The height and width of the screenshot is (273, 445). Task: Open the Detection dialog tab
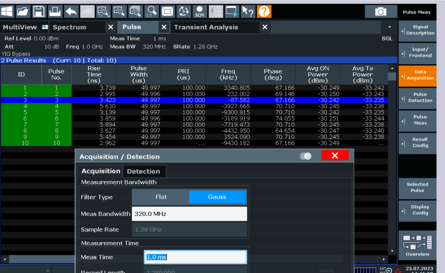pos(143,171)
